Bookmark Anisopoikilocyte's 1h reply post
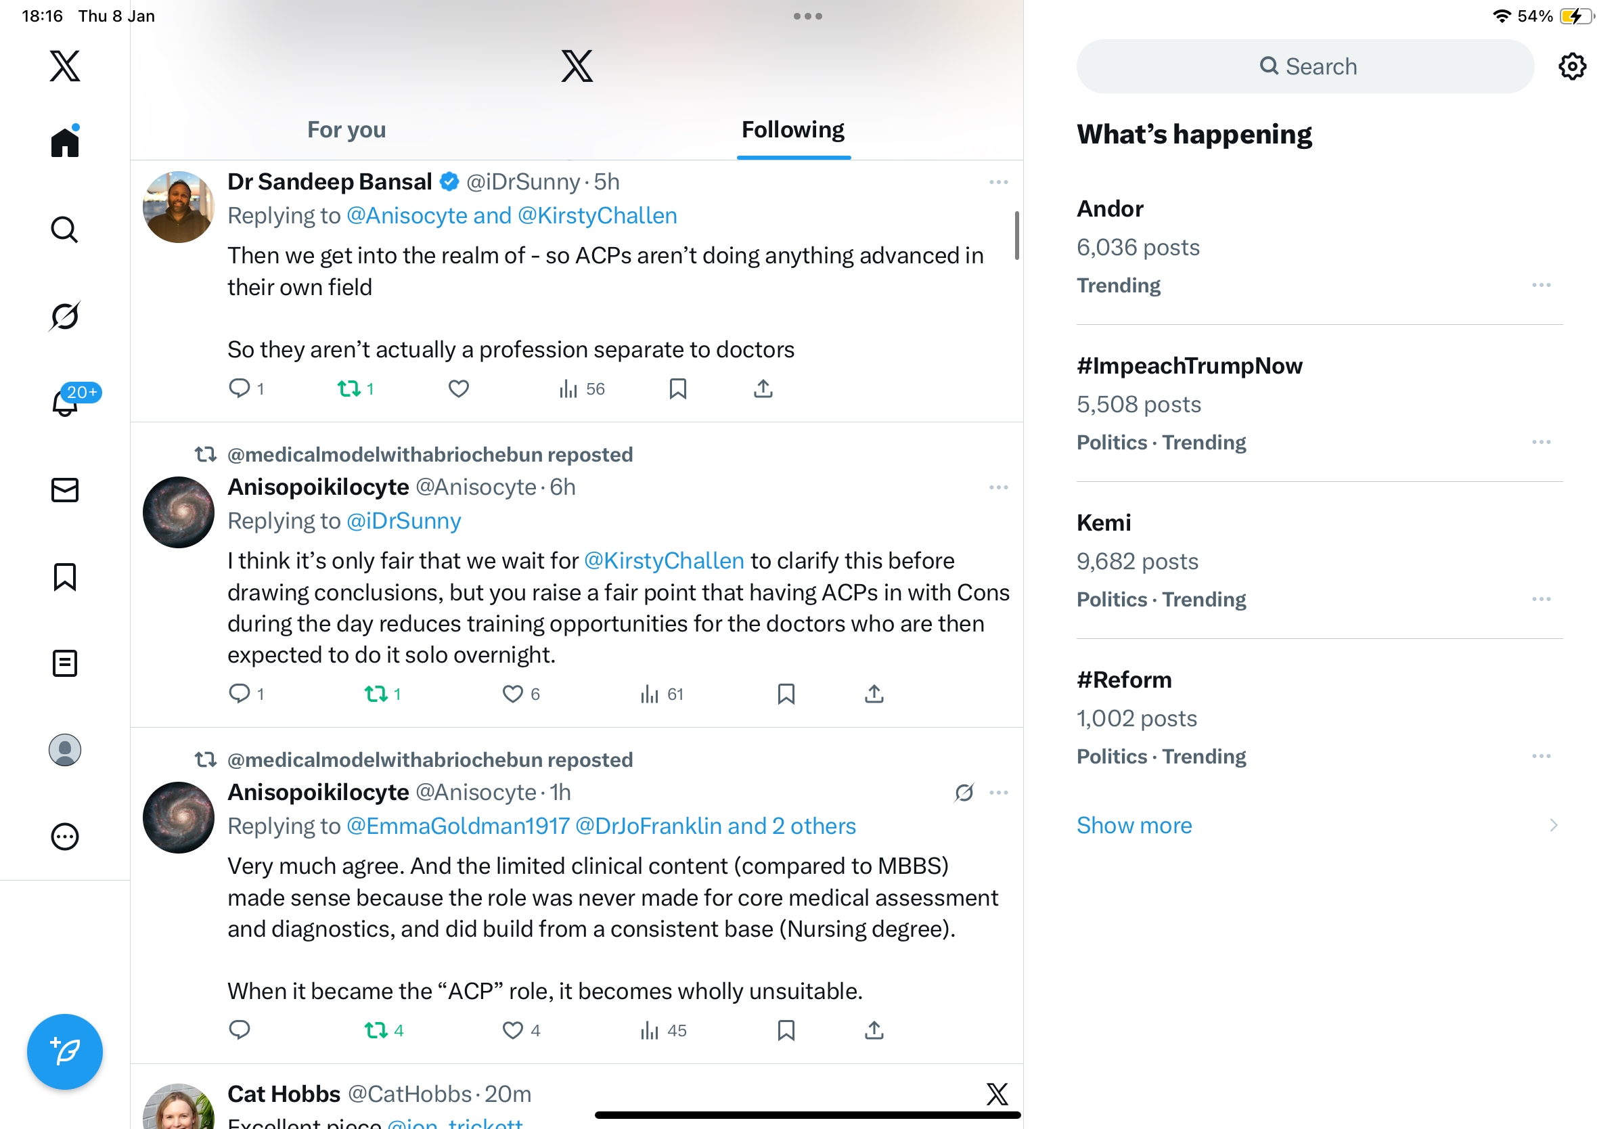 tap(786, 1030)
